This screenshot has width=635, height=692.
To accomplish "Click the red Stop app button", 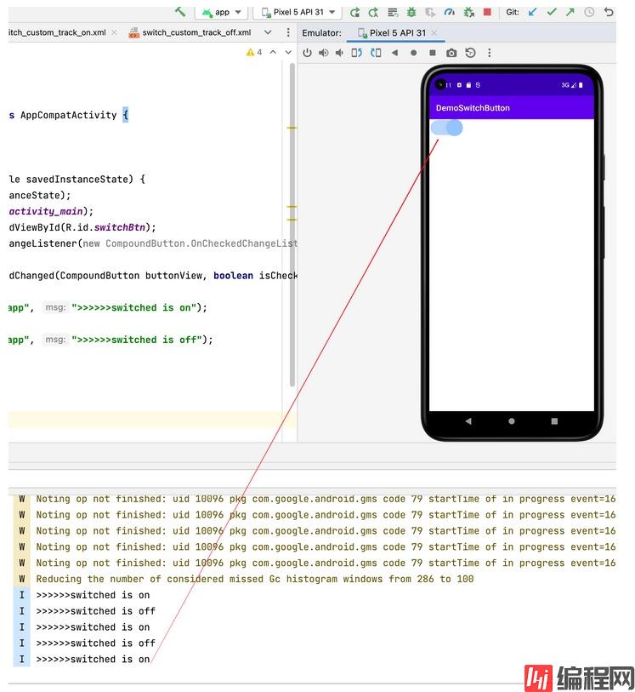I will 487,12.
